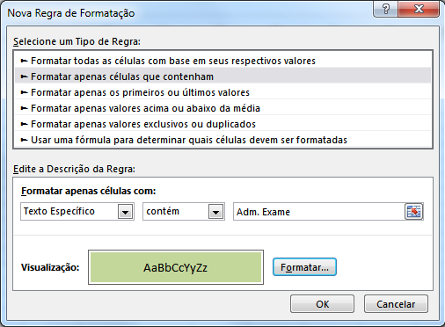This screenshot has height=327, width=445.
Task: Close the Nova Regra de Formatação dialog
Action: (x=419, y=9)
